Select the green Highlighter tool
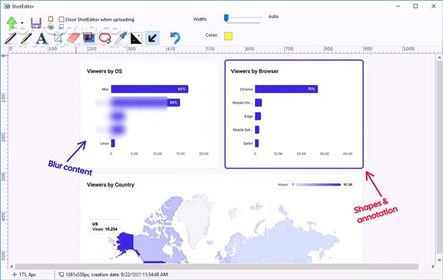This screenshot has height=280, width=443. coord(26,38)
